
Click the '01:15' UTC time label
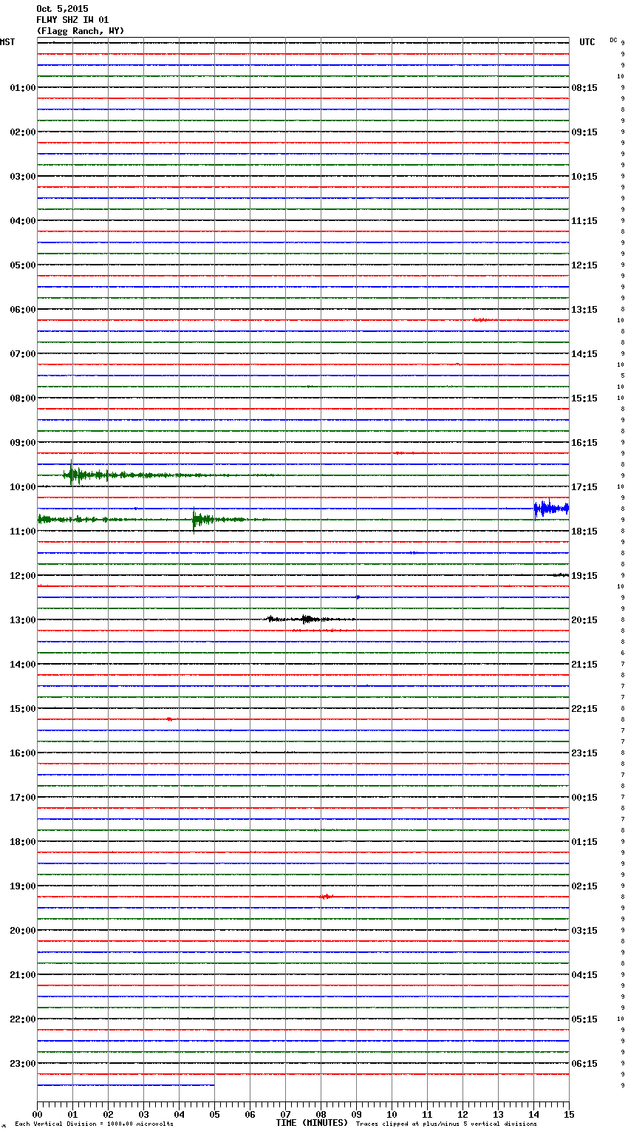[x=584, y=842]
